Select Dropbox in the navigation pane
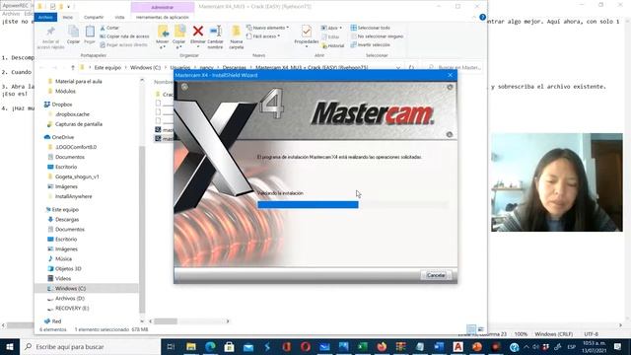 tap(61, 105)
